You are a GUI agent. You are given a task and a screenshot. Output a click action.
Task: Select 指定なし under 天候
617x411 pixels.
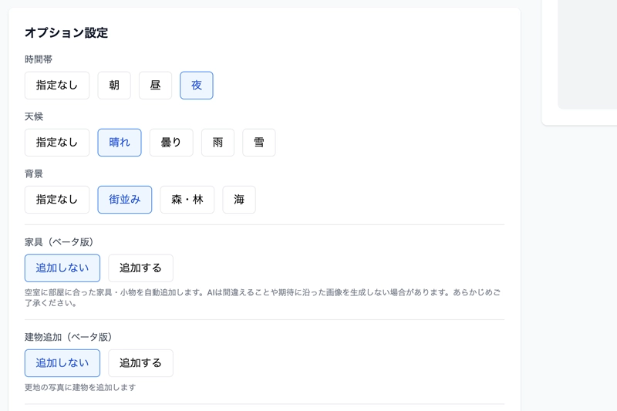click(57, 143)
